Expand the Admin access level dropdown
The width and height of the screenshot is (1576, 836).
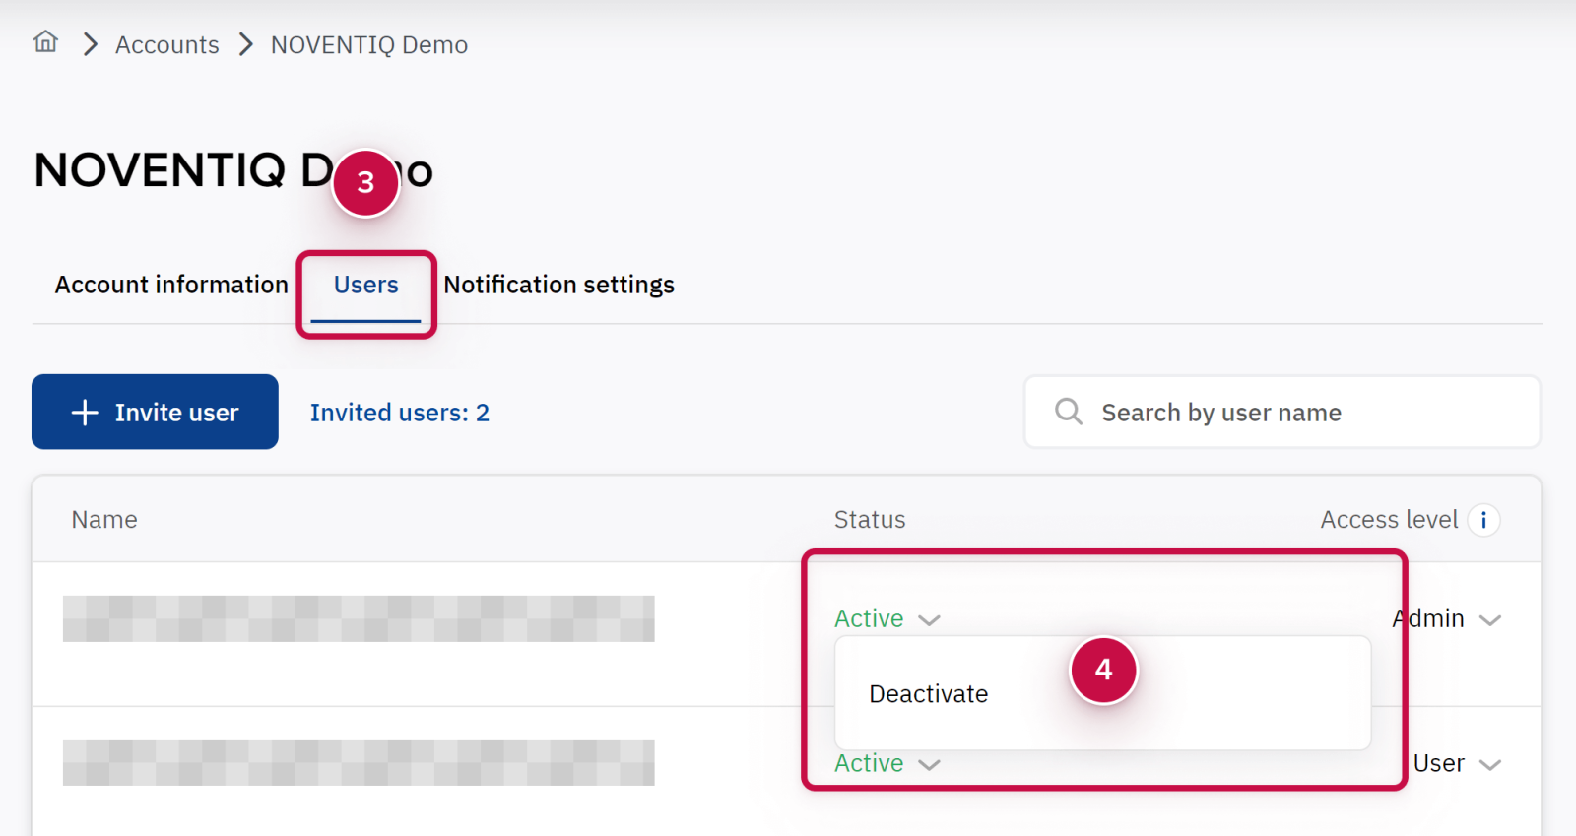point(1446,619)
